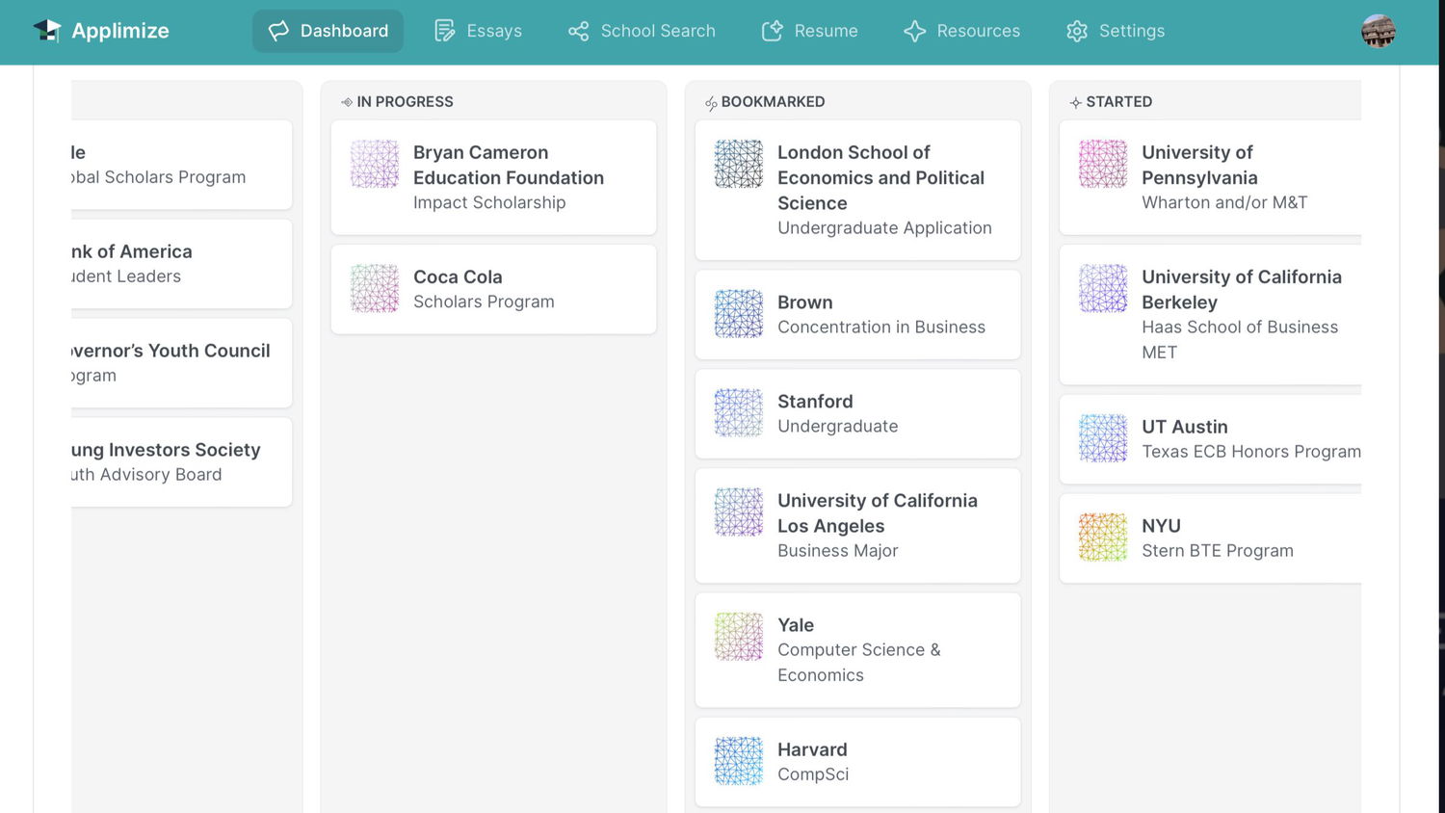Click London School of Economics pattern icon
The height and width of the screenshot is (813, 1445).
point(739,164)
